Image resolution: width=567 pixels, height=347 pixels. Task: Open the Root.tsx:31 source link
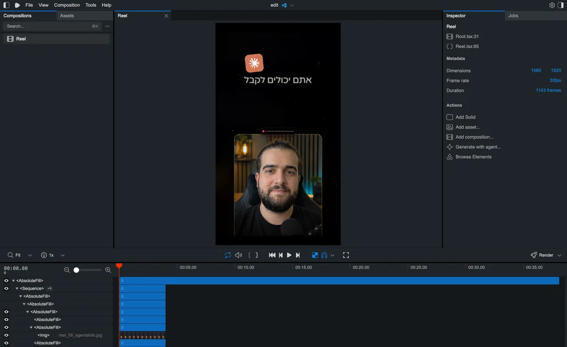coord(467,36)
